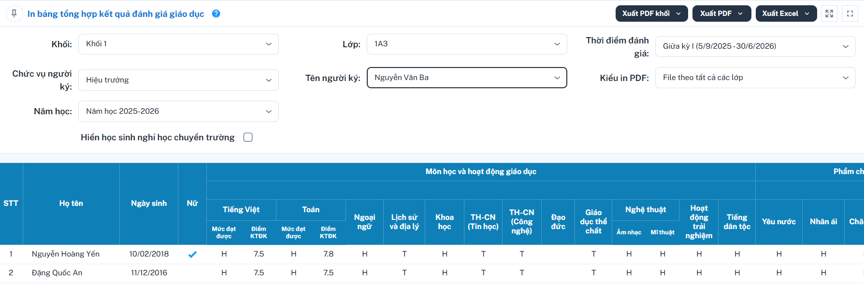
Task: Click the STT column header
Action: click(11, 203)
